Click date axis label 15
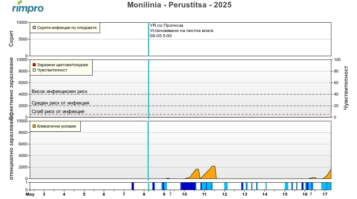Viewport: 357px width, 199px height. coord(285,194)
